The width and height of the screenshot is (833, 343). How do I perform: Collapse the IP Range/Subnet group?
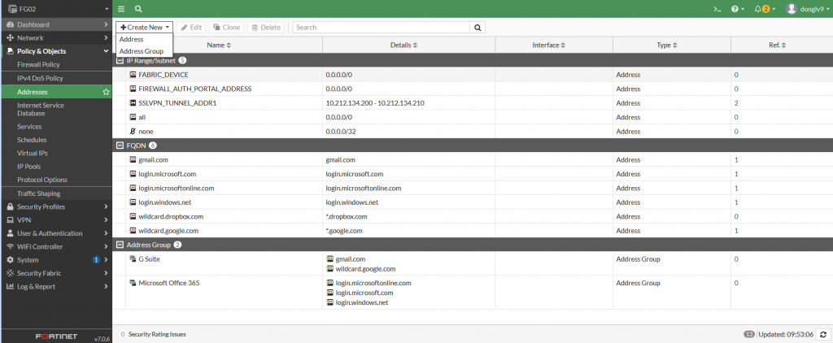click(120, 60)
